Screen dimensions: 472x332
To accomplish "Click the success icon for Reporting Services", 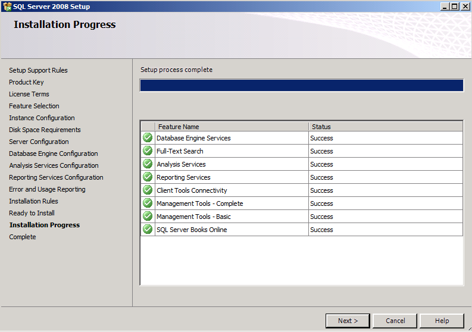I will [148, 177].
